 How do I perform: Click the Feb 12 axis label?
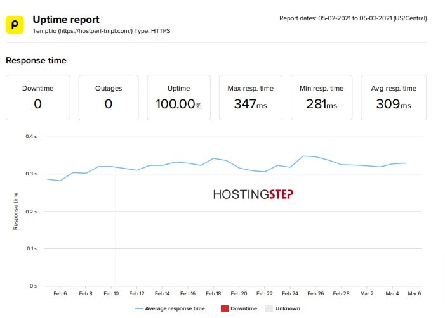click(x=136, y=294)
